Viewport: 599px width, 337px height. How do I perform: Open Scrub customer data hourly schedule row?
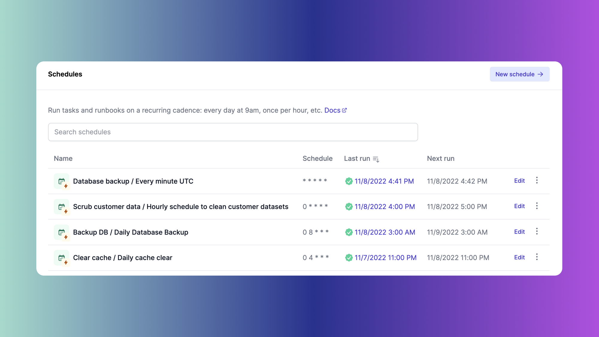click(299, 207)
